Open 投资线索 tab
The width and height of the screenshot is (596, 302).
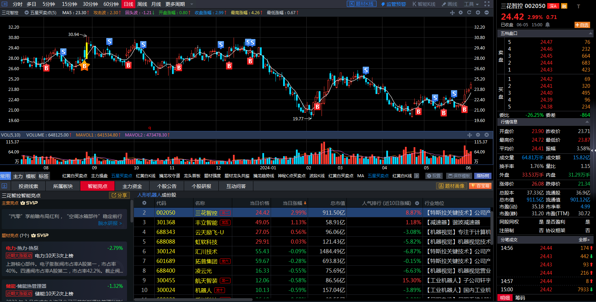tap(28, 186)
